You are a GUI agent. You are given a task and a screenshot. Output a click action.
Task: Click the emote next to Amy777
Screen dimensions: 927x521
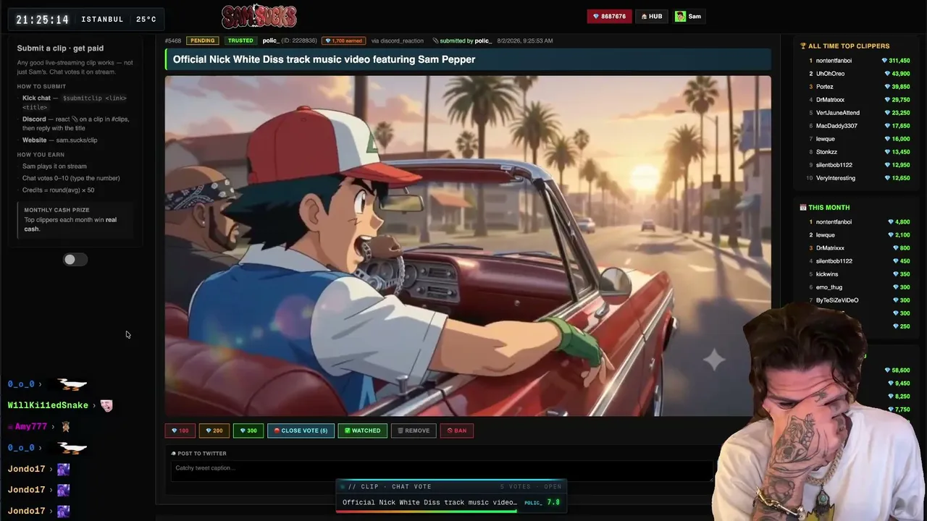(65, 427)
